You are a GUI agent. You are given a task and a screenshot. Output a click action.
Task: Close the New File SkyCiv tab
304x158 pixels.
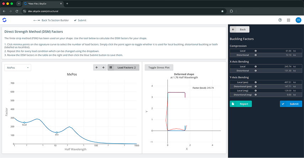point(61,4)
